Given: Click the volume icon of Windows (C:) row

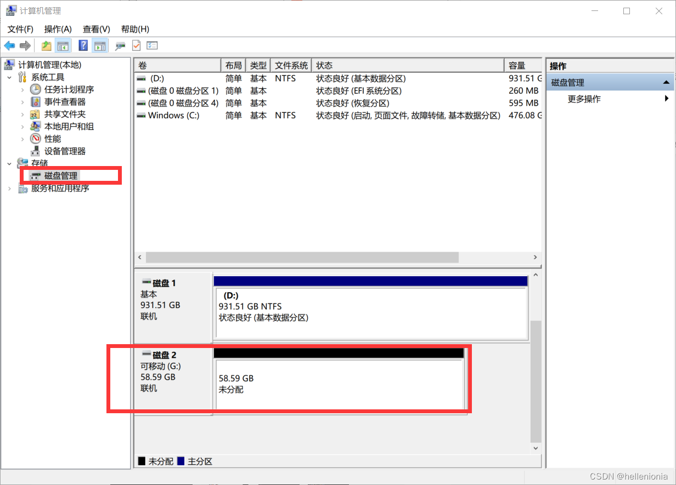Looking at the screenshot, I should [142, 116].
